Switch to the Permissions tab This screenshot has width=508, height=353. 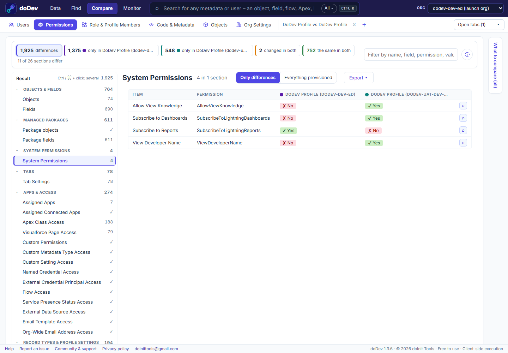coord(55,25)
